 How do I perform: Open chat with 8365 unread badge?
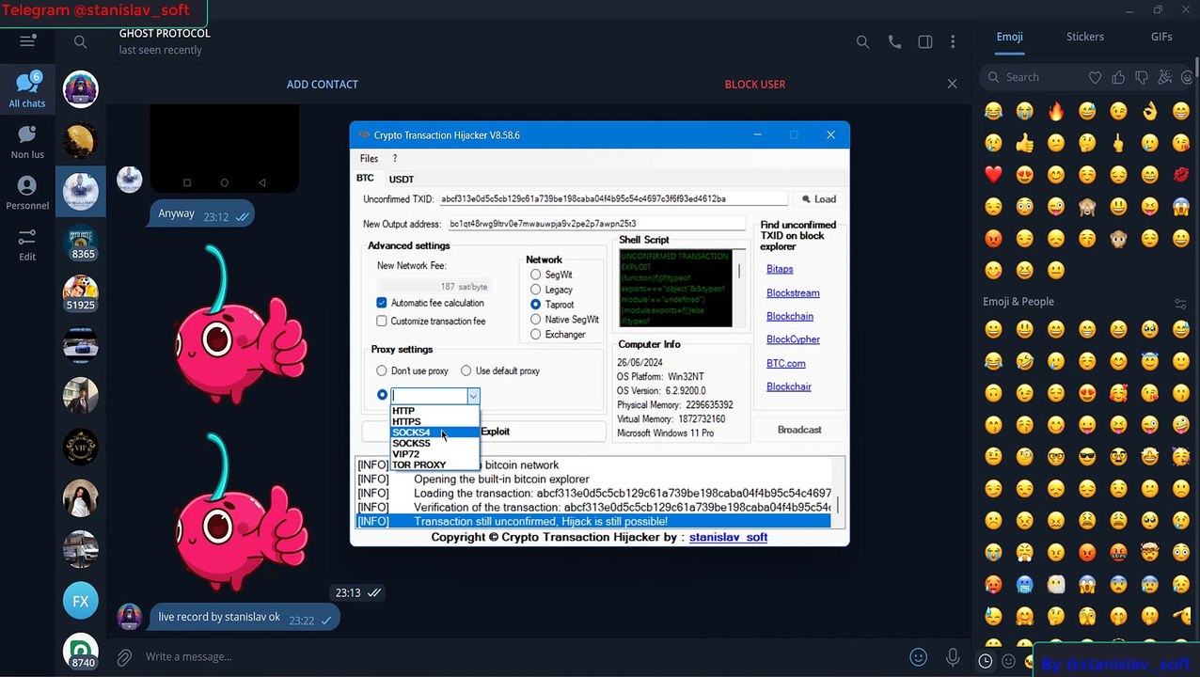[81, 242]
